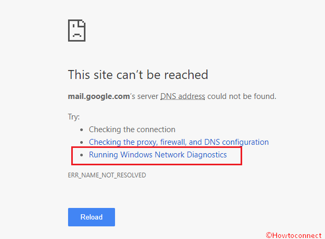Click the This site can't be reached heading

[138, 75]
